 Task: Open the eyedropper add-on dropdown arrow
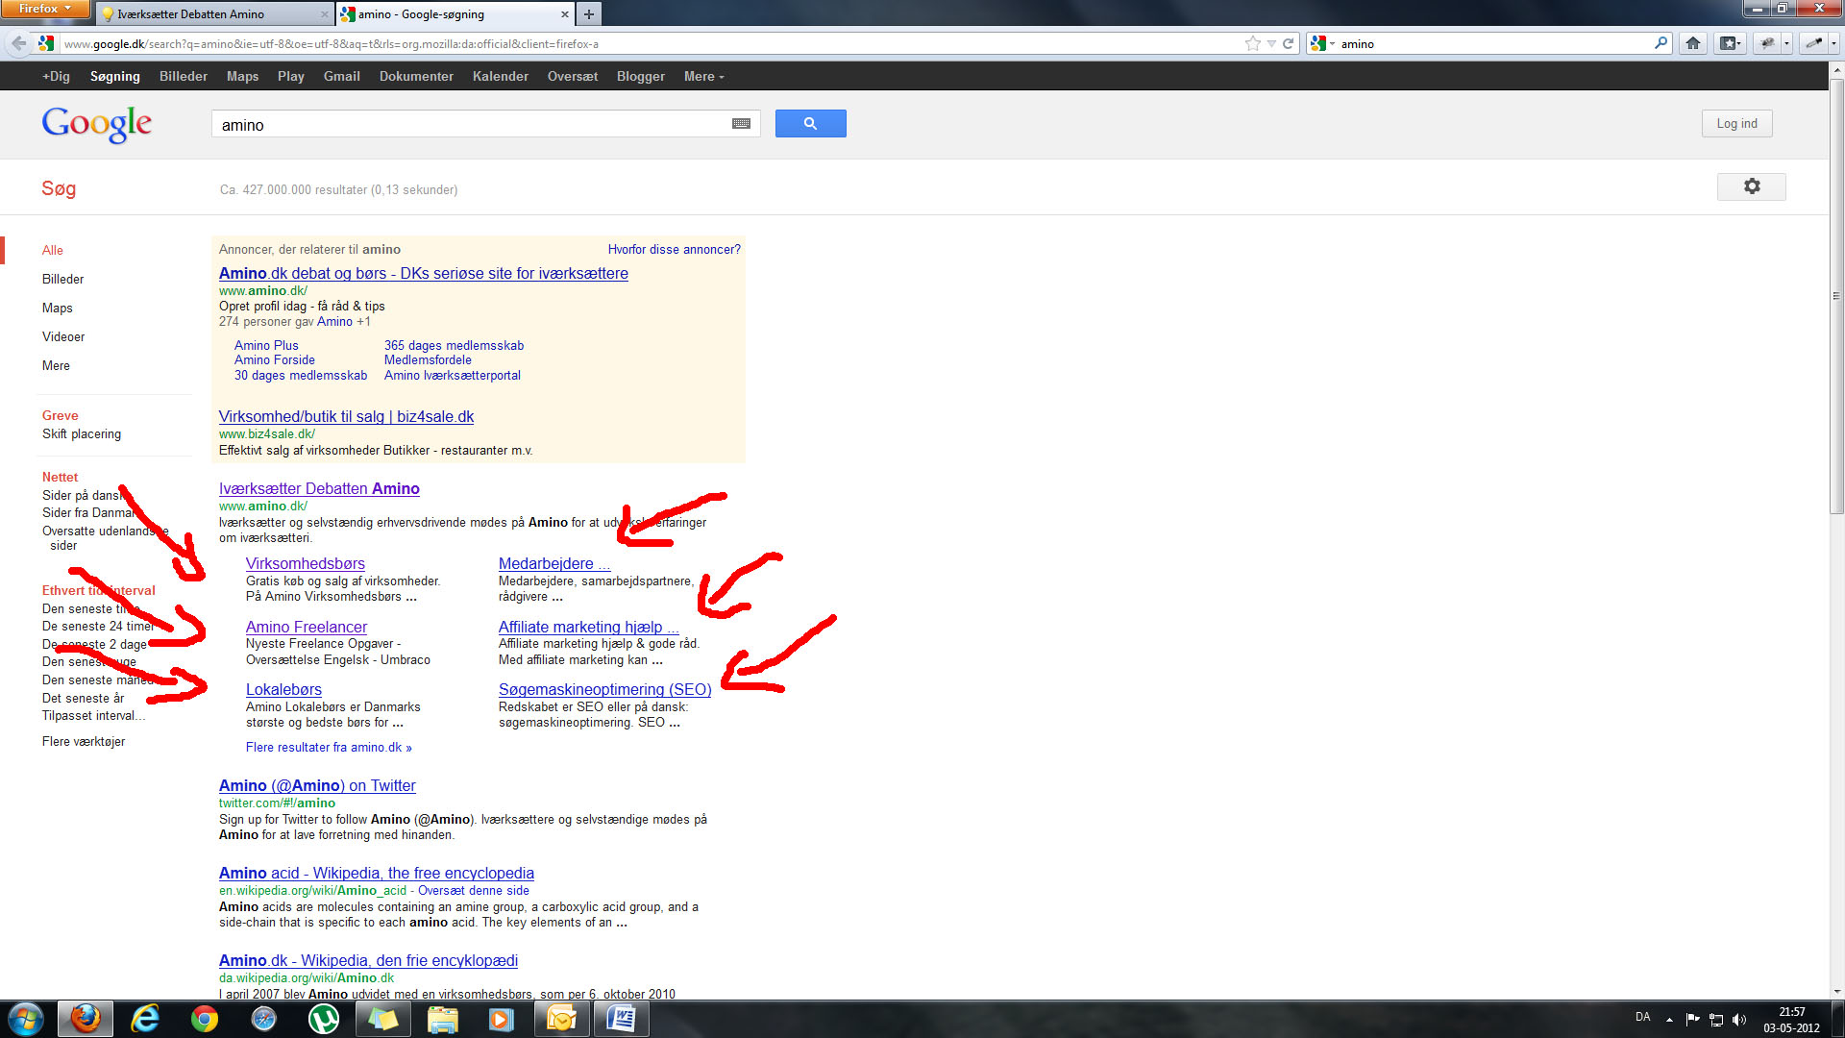pyautogui.click(x=1833, y=43)
